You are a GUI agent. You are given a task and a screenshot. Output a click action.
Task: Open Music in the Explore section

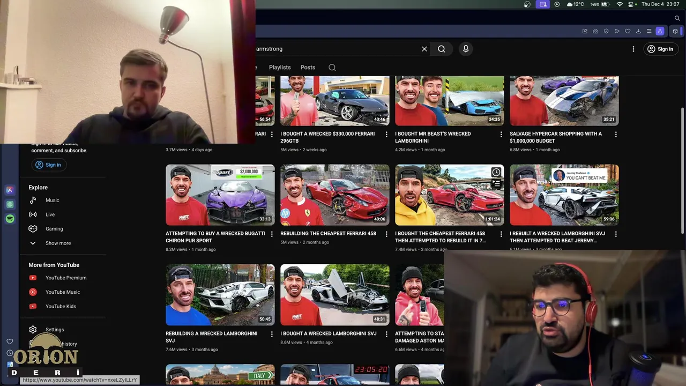click(x=53, y=200)
